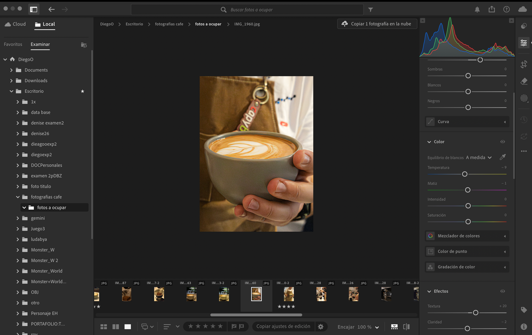
Task: Toggle visibility of Efectos panel edits
Action: click(x=502, y=291)
